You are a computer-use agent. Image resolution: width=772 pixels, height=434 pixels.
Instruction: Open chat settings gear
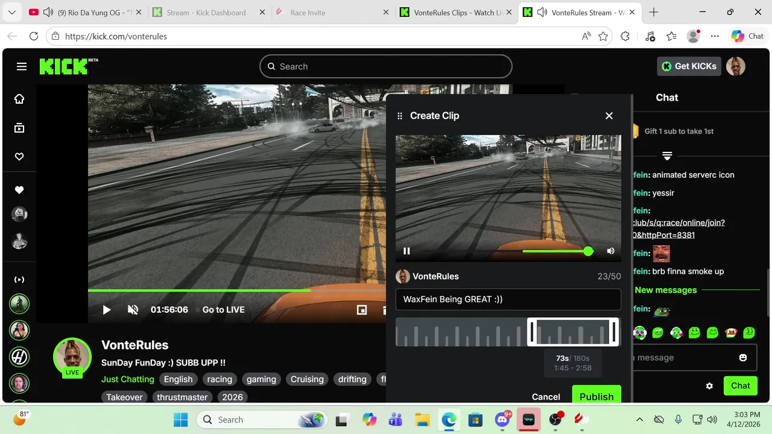tap(709, 386)
